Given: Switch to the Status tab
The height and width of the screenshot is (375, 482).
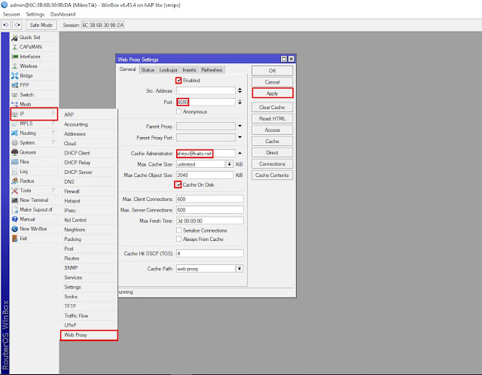Looking at the screenshot, I should click(x=148, y=70).
